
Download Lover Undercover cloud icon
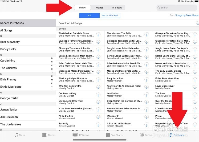pyautogui.click(x=195, y=87)
